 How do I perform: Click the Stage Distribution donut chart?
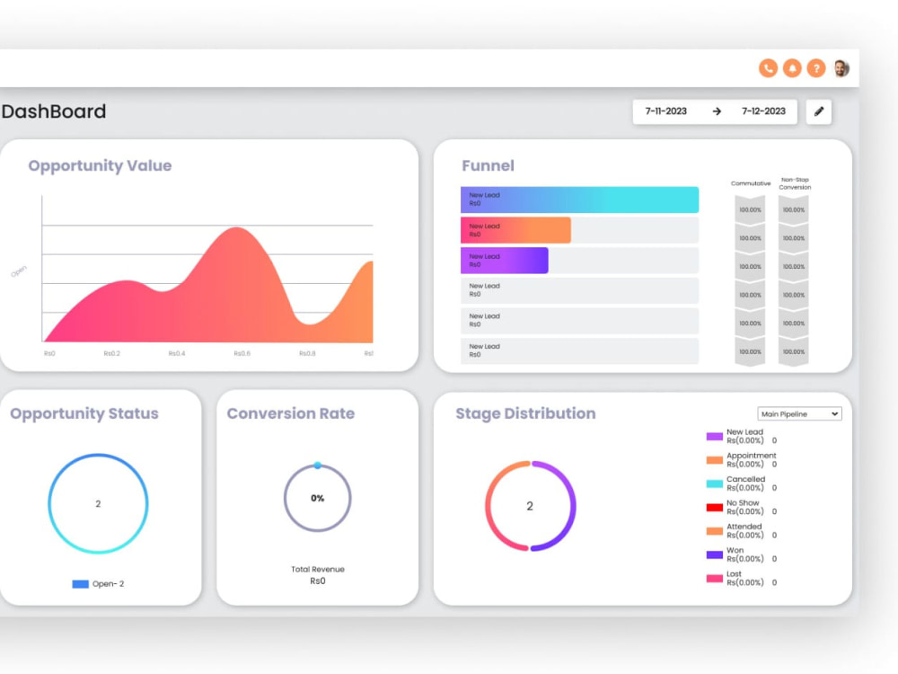point(531,506)
